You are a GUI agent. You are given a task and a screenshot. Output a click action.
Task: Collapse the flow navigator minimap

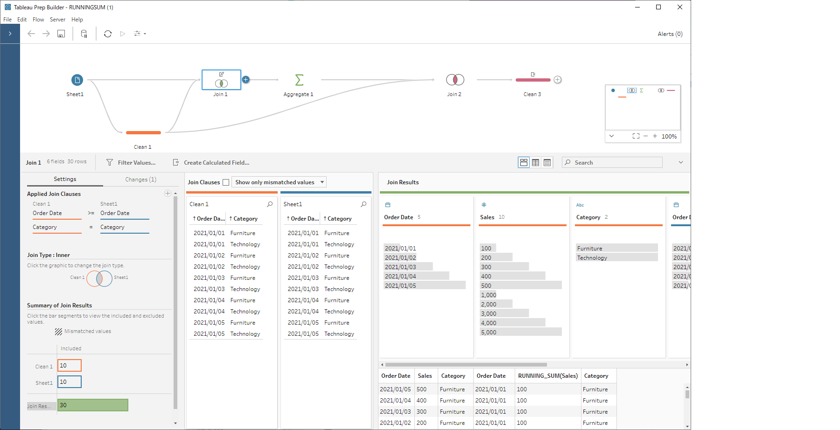point(612,136)
